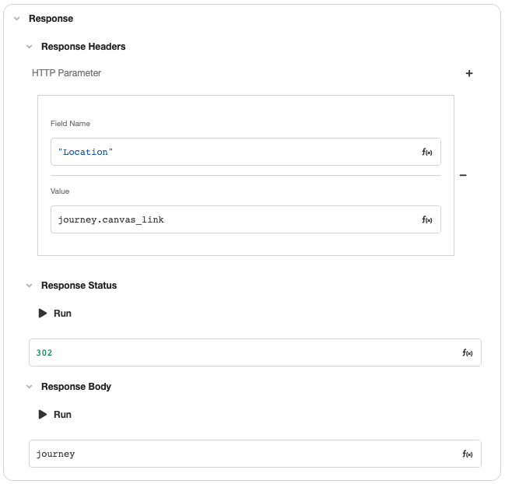The width and height of the screenshot is (505, 484).
Task: Collapse the Response Status chevron
Action: pyautogui.click(x=29, y=286)
